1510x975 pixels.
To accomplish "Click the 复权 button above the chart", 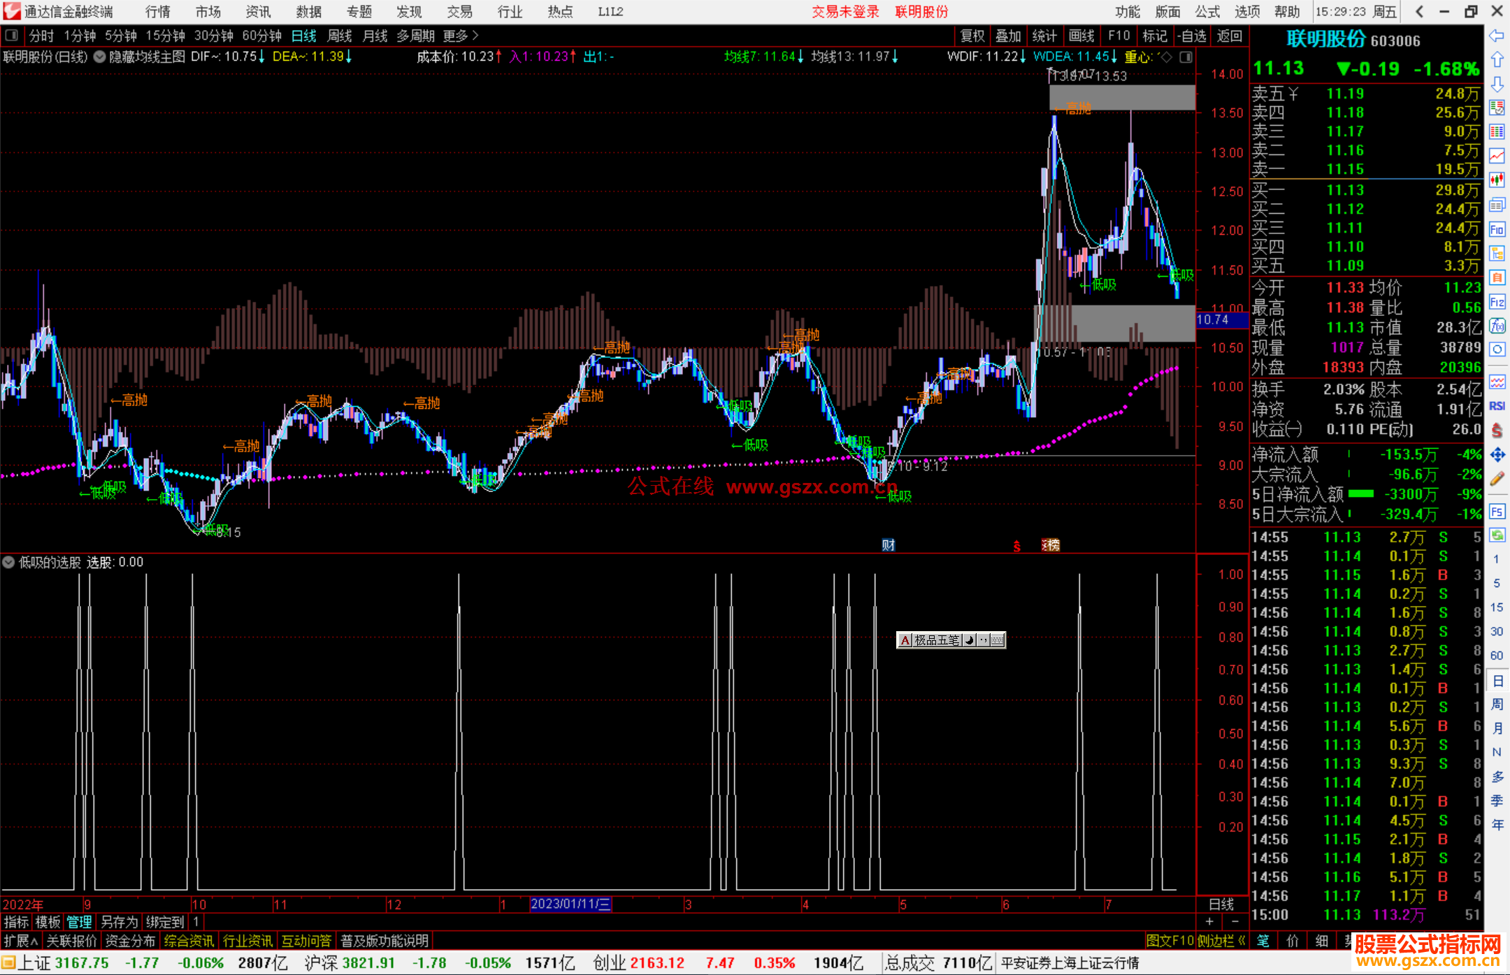I will 972,36.
